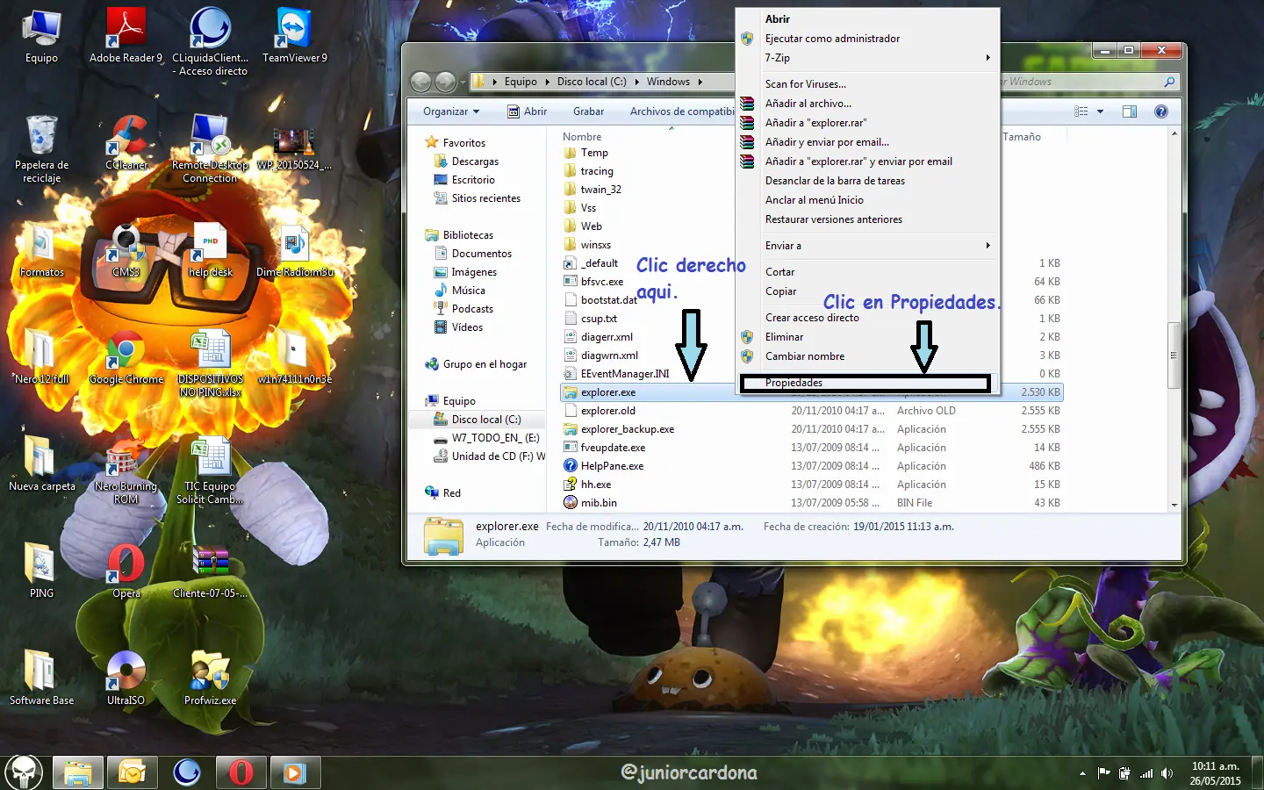Viewport: 1264px width, 790px height.
Task: Click Cambiar nombre in context menu
Action: pyautogui.click(x=804, y=356)
